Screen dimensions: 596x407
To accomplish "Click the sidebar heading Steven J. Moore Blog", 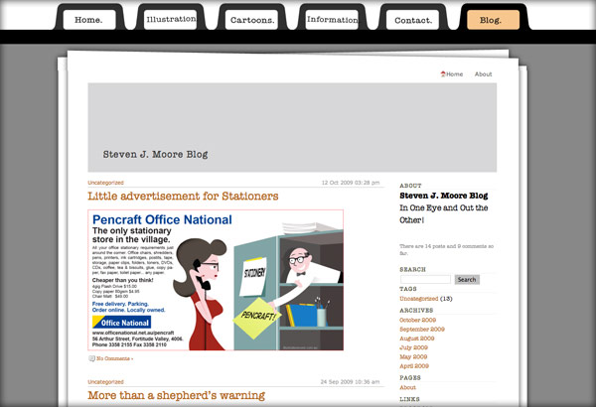I will tap(444, 196).
